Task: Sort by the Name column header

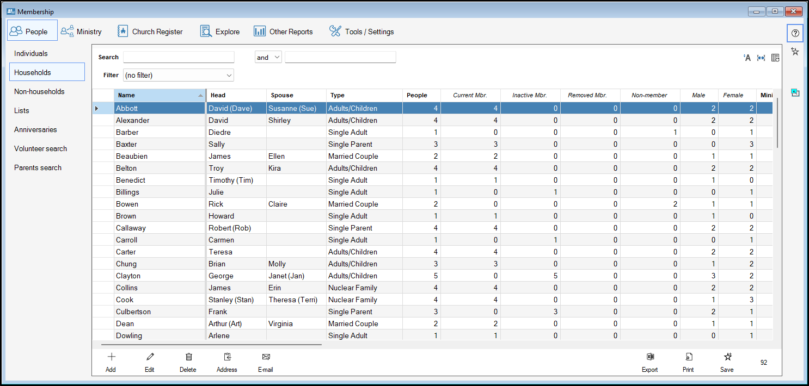Action: tap(159, 95)
